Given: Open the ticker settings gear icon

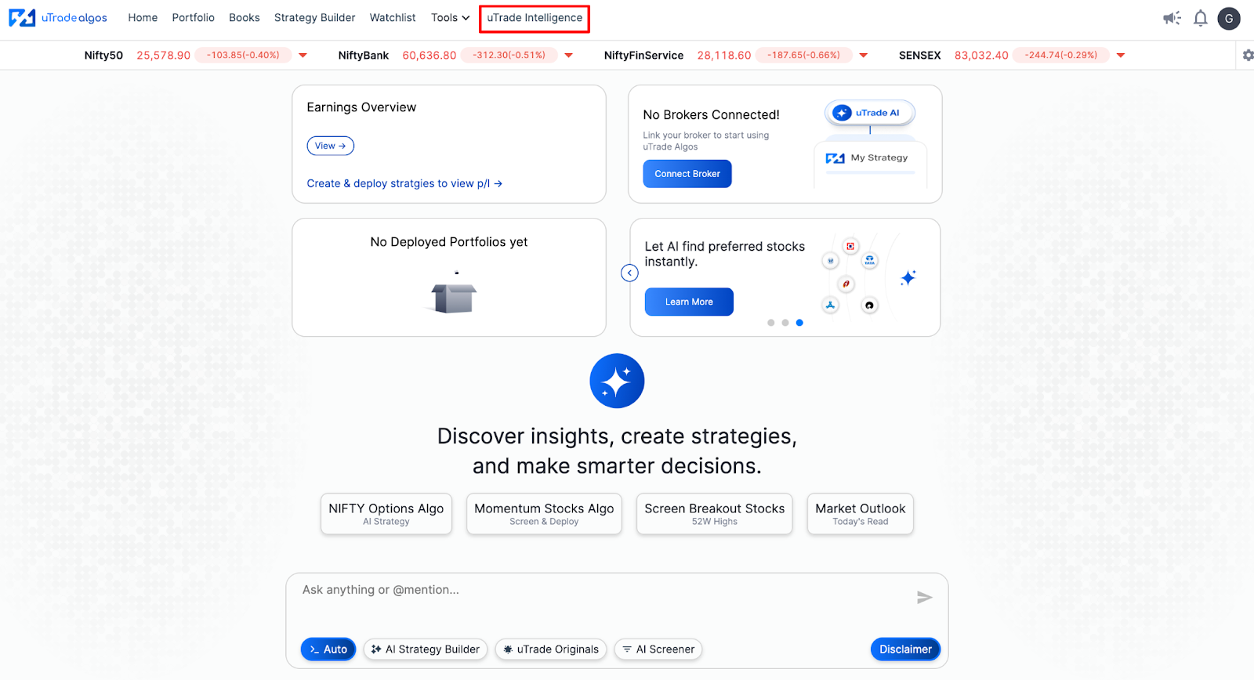Looking at the screenshot, I should coord(1248,55).
